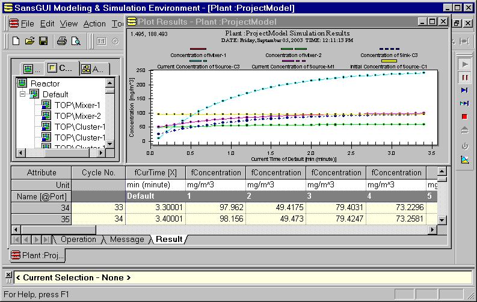Switch to the Operation tab

coord(78,240)
